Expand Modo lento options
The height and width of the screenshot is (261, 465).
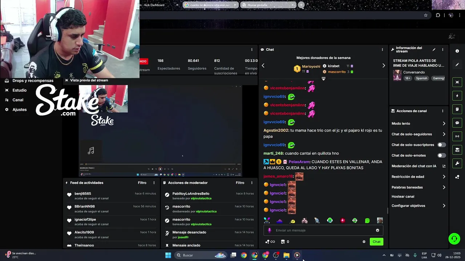coord(418,124)
